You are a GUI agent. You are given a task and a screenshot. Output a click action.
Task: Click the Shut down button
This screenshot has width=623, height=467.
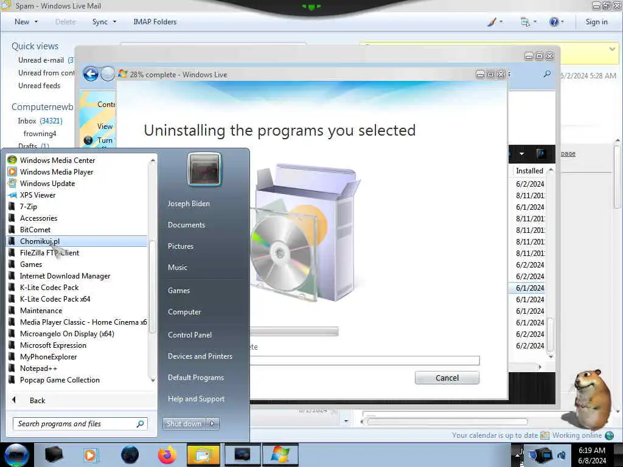[184, 424]
